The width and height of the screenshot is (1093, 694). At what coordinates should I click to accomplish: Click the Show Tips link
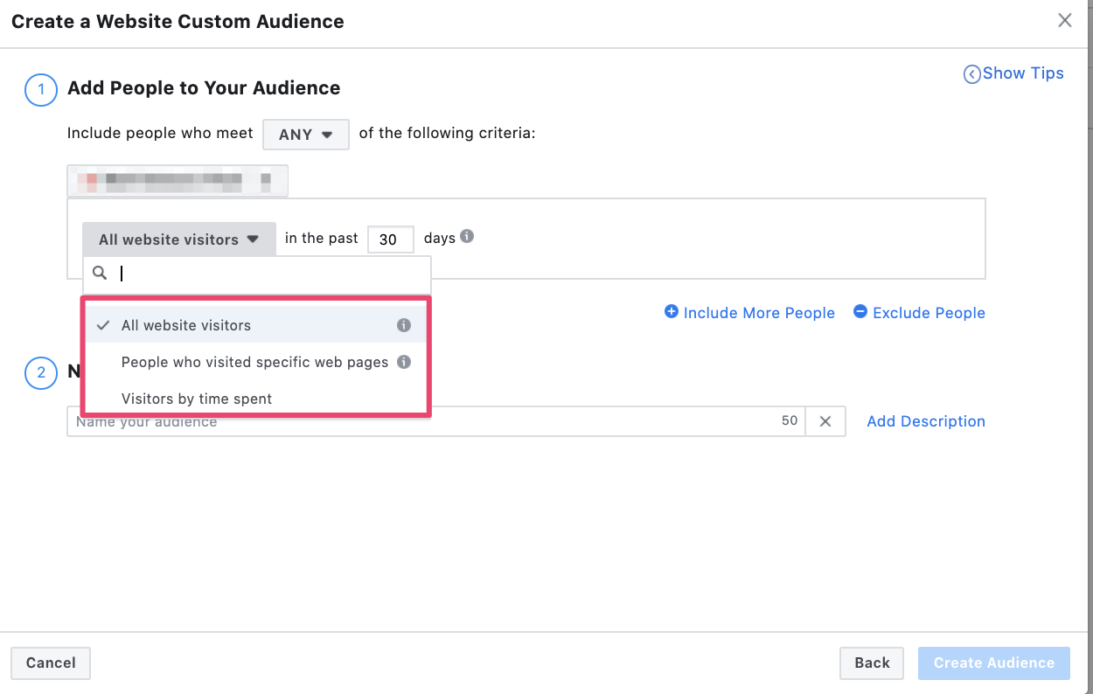click(x=1023, y=73)
